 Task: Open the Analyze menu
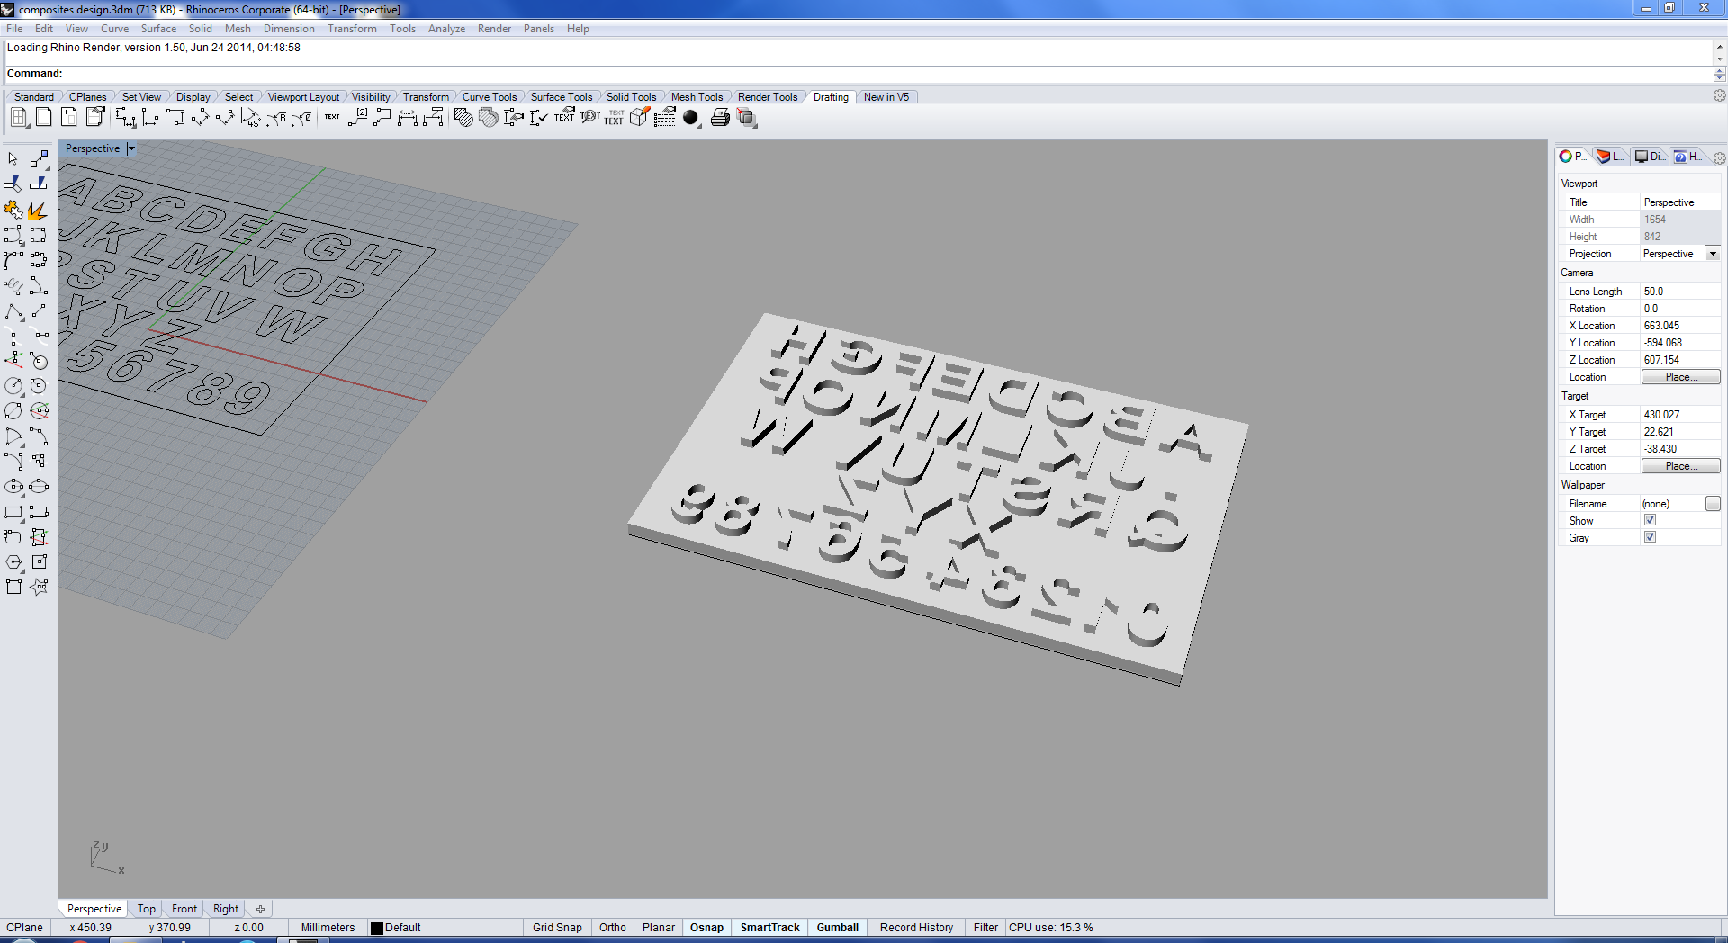point(446,29)
